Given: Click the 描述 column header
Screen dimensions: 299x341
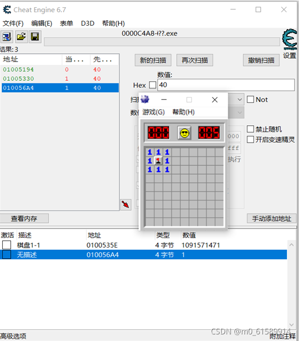Looking at the screenshot, I should [25, 235].
